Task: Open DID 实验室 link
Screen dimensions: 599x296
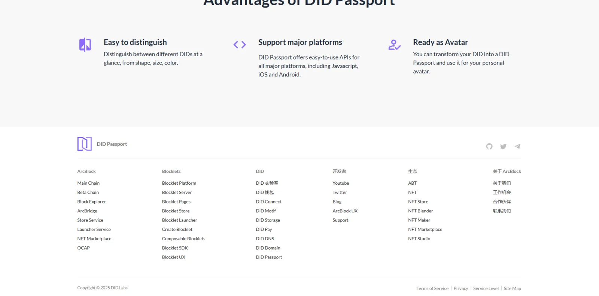Action: pyautogui.click(x=267, y=183)
